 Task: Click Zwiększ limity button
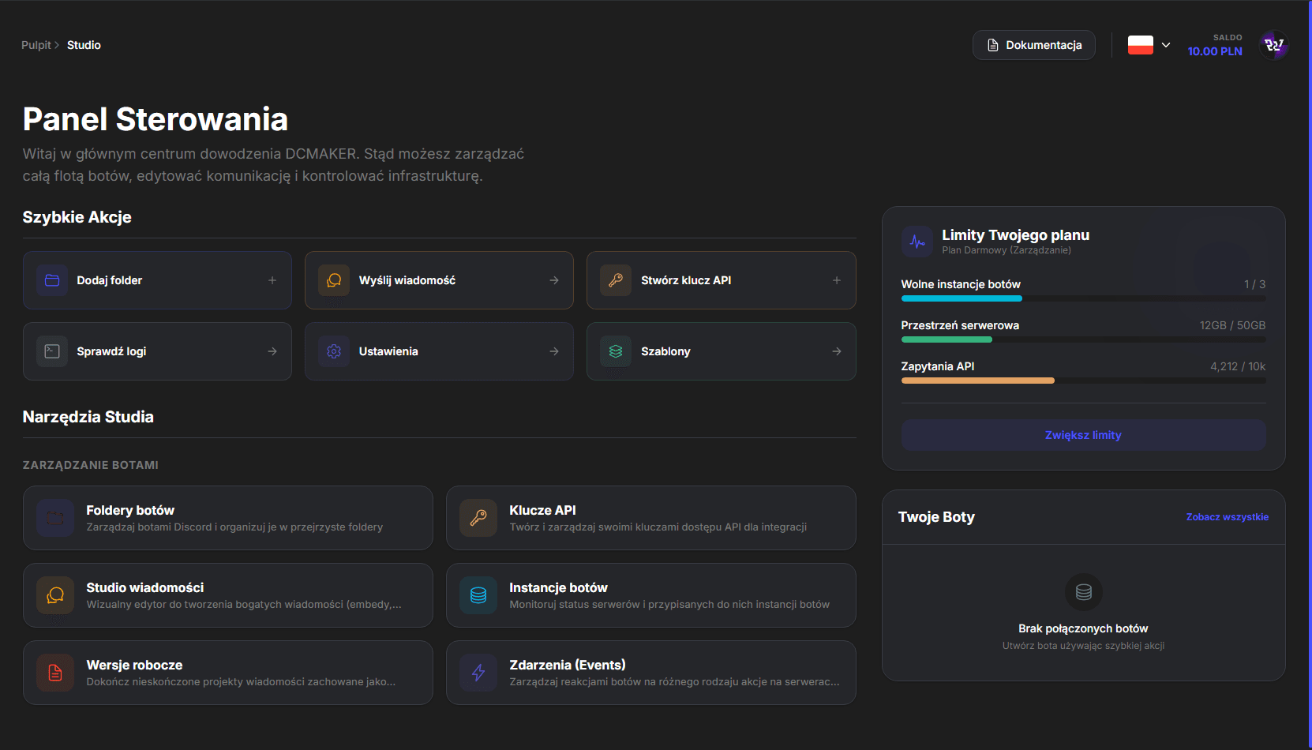coord(1084,435)
